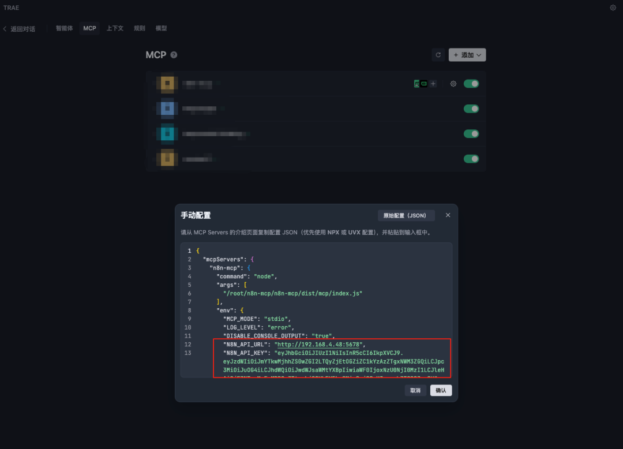Click the refresh icon above the server list
Viewport: 623px width, 449px height.
[438, 55]
